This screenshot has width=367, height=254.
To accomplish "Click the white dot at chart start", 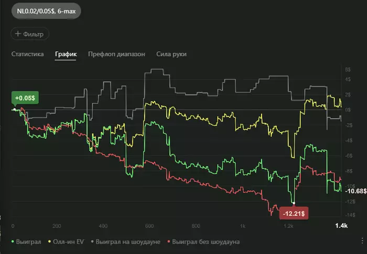I will point(15,109).
